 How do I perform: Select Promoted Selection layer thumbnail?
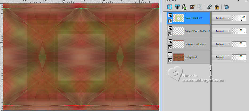pos(179,44)
